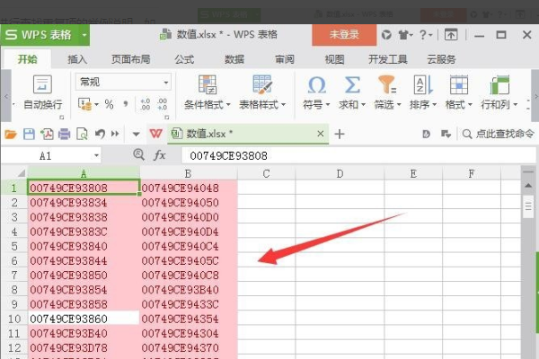Apply the comma thousands separator style
The height and width of the screenshot is (359, 539).
tap(126, 104)
